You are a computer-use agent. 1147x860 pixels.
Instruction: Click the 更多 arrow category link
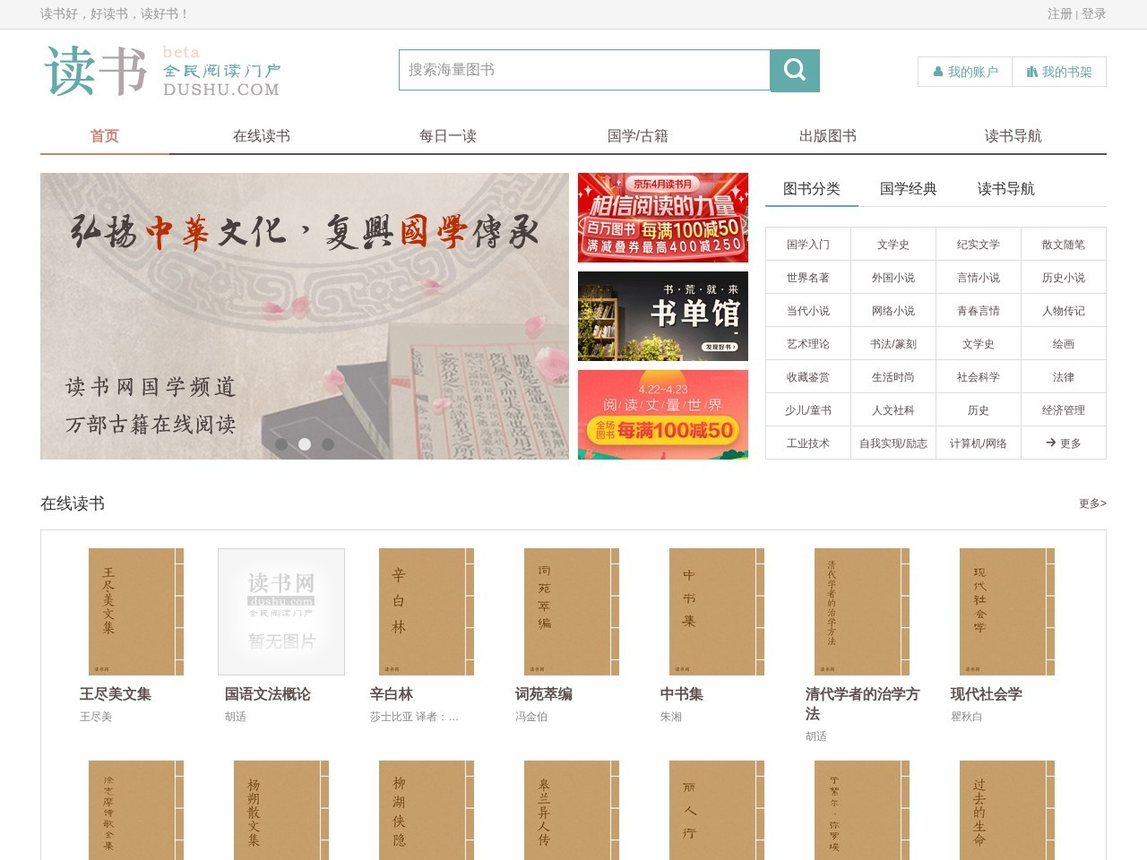[1064, 443]
